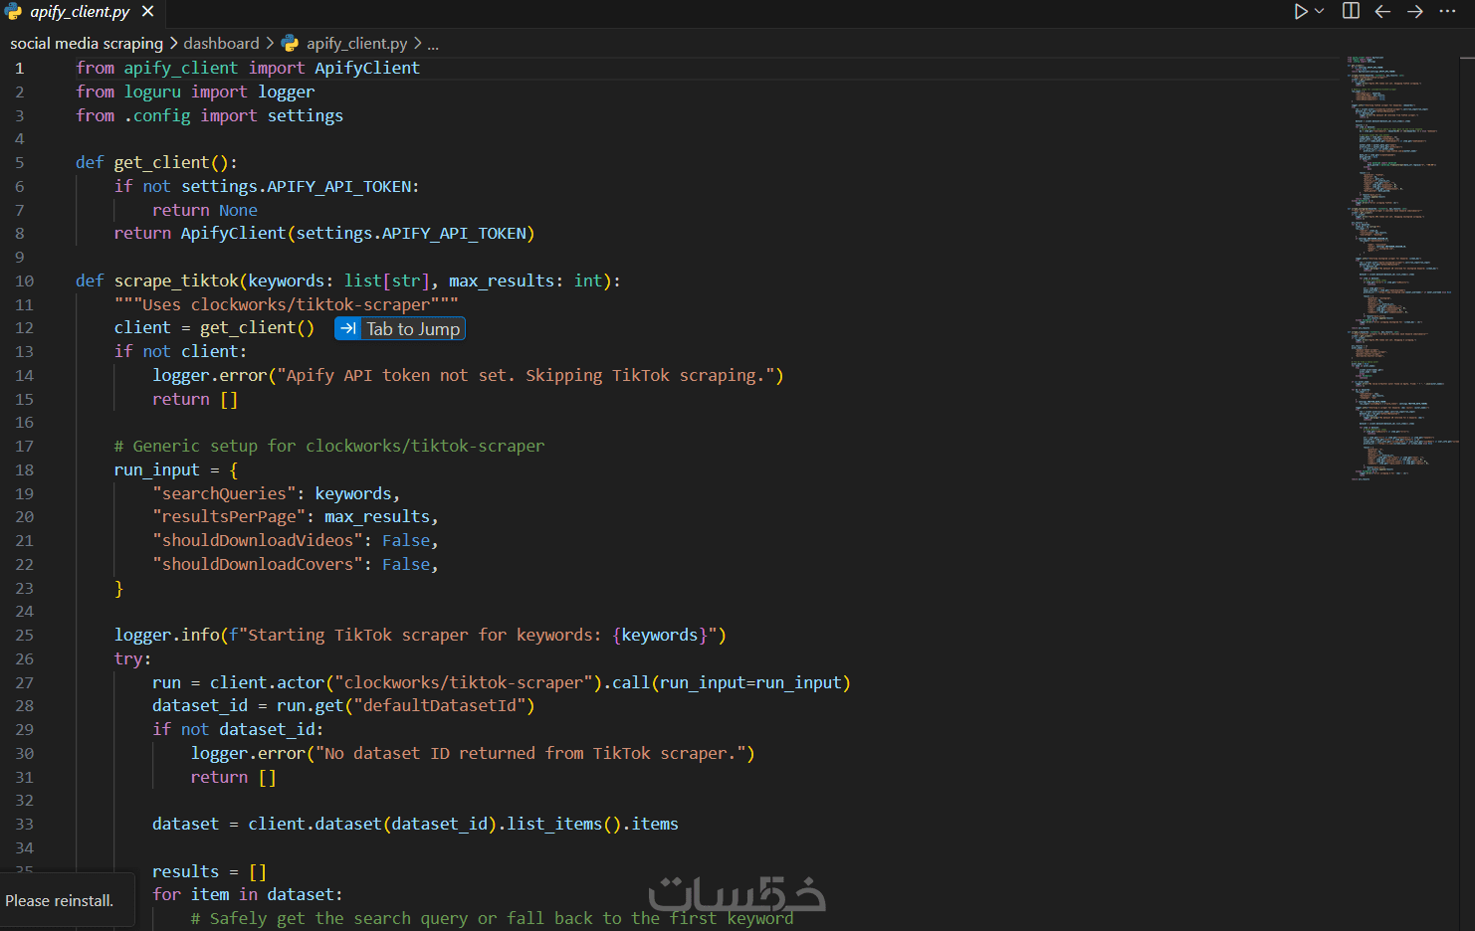Click the 'for item in dataset:' line
Viewport: 1475px width, 931px height.
point(248,895)
